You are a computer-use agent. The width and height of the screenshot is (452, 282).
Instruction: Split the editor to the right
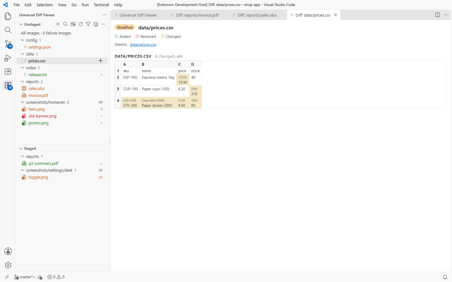tap(438, 15)
